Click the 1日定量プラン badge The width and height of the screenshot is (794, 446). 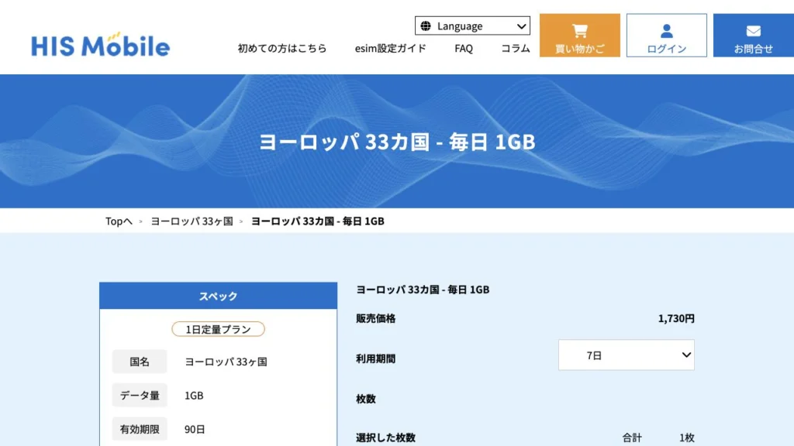(x=218, y=329)
